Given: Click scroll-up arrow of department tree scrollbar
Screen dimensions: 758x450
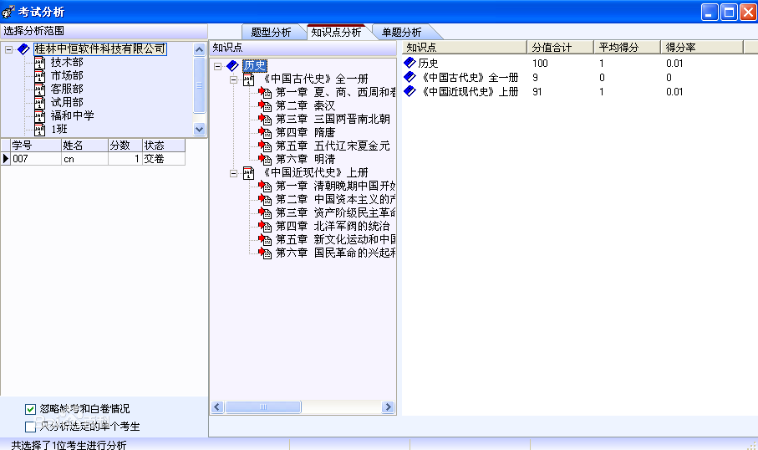Looking at the screenshot, I should click(199, 49).
